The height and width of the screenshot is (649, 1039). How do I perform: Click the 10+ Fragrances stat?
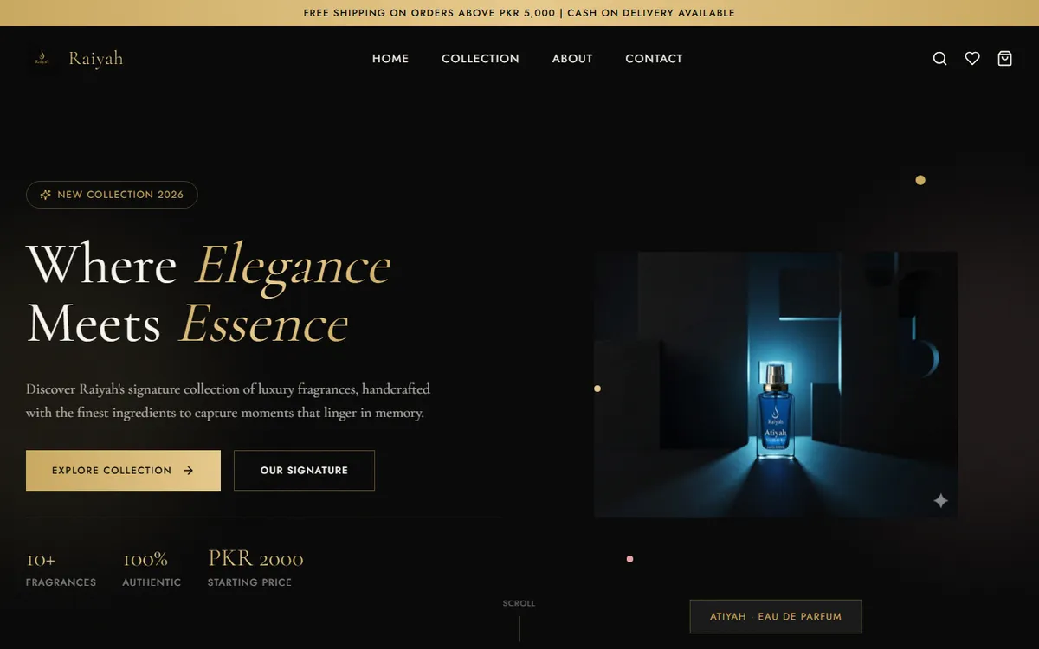61,570
